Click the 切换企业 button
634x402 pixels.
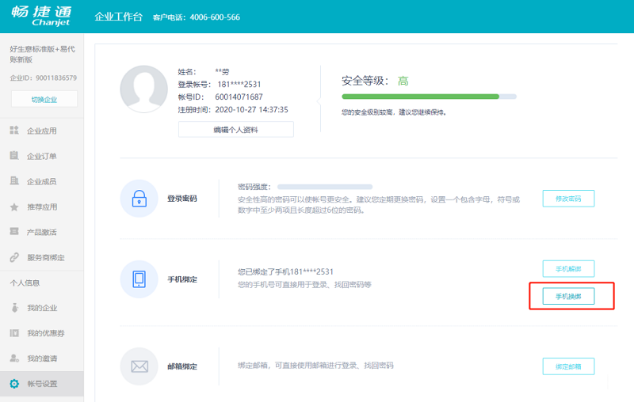click(x=44, y=99)
